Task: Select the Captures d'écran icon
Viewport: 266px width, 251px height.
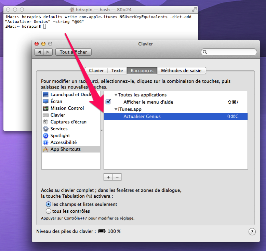Action: pyautogui.click(x=45, y=122)
